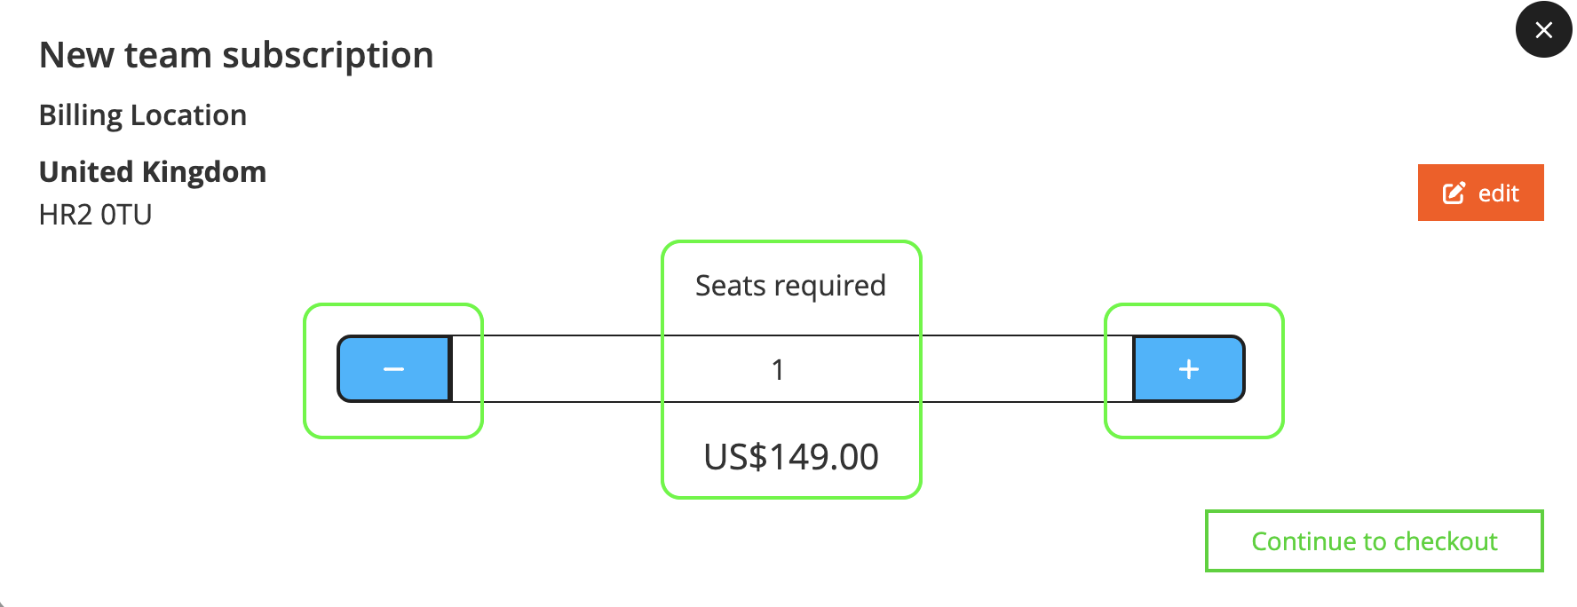This screenshot has height=607, width=1577.
Task: Click the Billing Location heading
Action: pyautogui.click(x=143, y=115)
